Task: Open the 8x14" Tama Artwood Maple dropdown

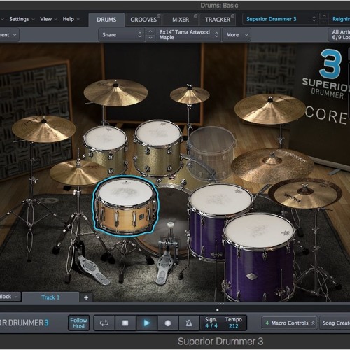Action: (188, 35)
